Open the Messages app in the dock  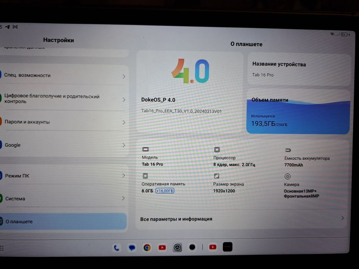(x=132, y=248)
